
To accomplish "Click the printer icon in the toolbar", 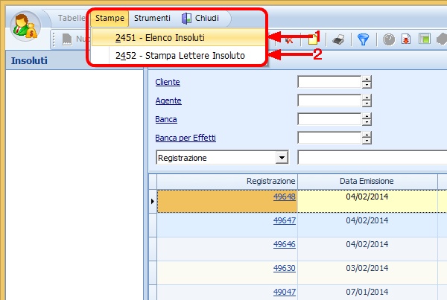I will (337, 39).
